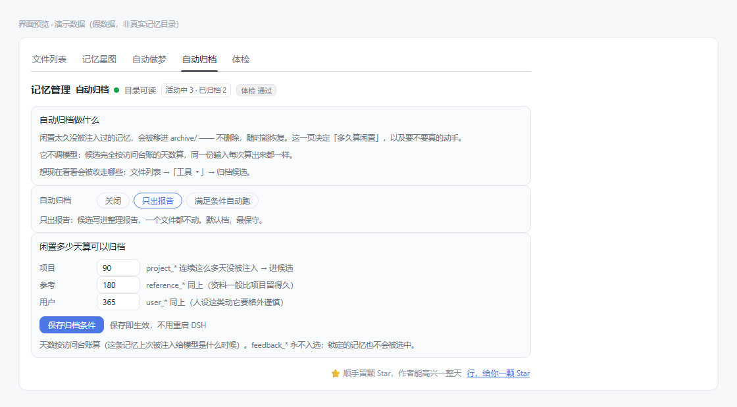Click the user_* 同上 description text
737x407 pixels.
tap(215, 302)
